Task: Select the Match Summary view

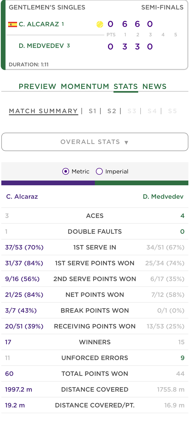Action: pos(43,111)
